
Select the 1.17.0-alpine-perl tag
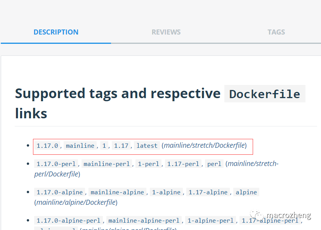69,221
